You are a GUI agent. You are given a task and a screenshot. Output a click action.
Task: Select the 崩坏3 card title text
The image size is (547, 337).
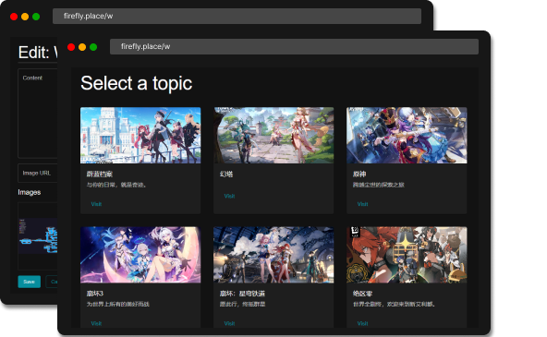pyautogui.click(x=95, y=294)
